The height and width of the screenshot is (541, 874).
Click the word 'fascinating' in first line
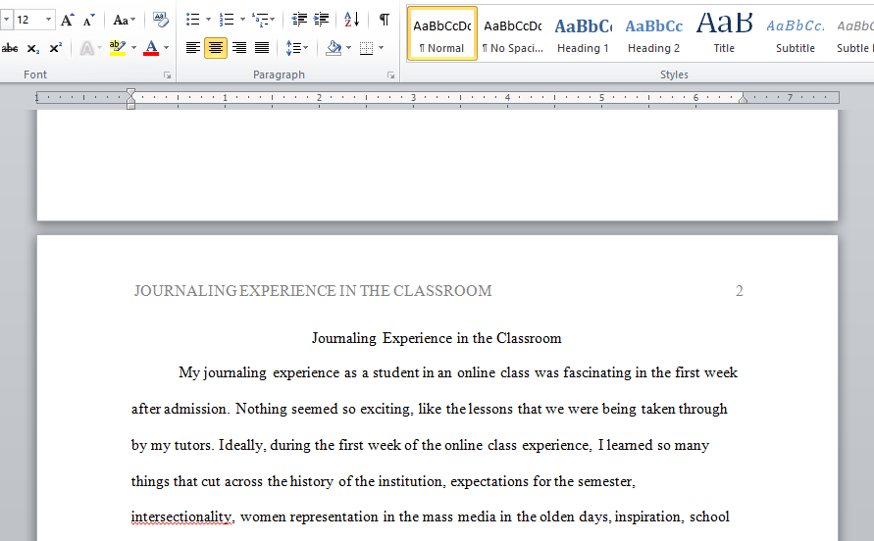[x=597, y=372]
